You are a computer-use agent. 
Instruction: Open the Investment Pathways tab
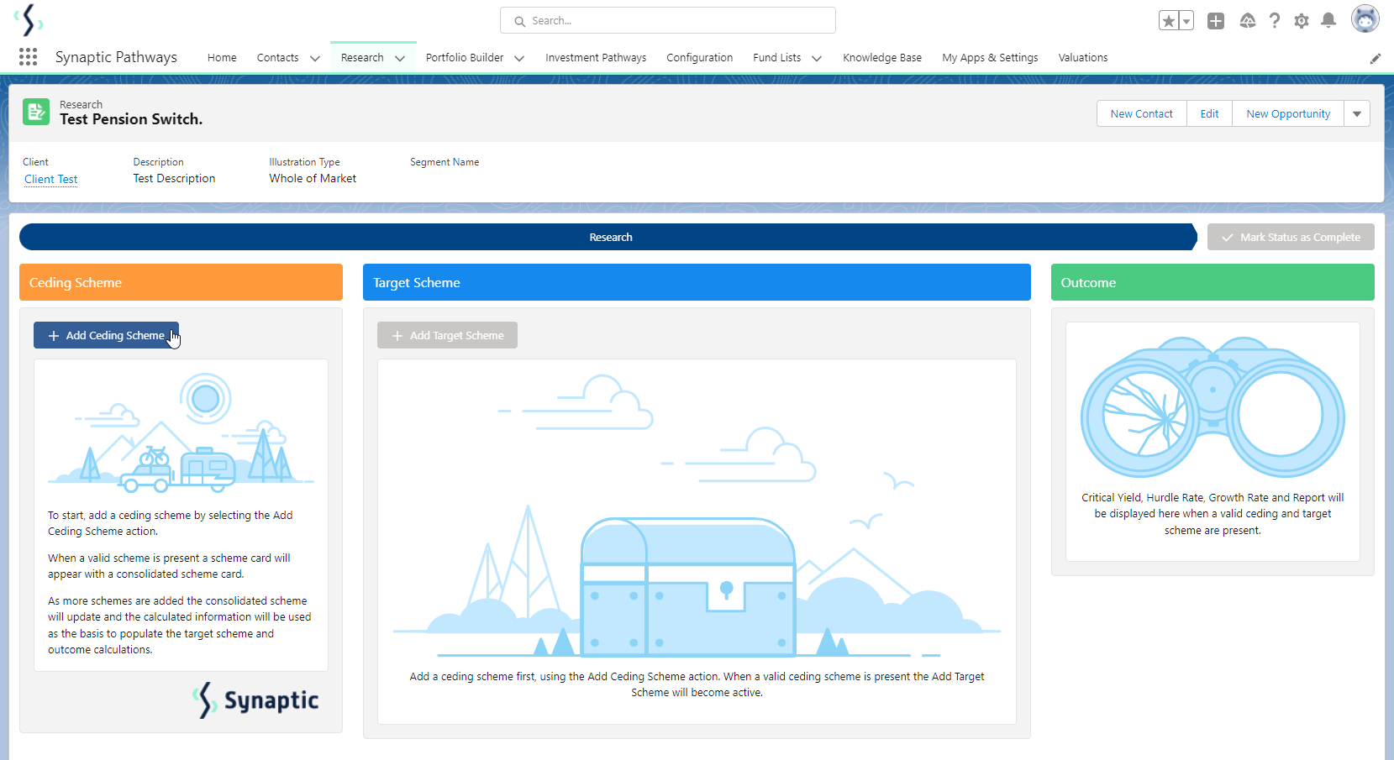[596, 58]
